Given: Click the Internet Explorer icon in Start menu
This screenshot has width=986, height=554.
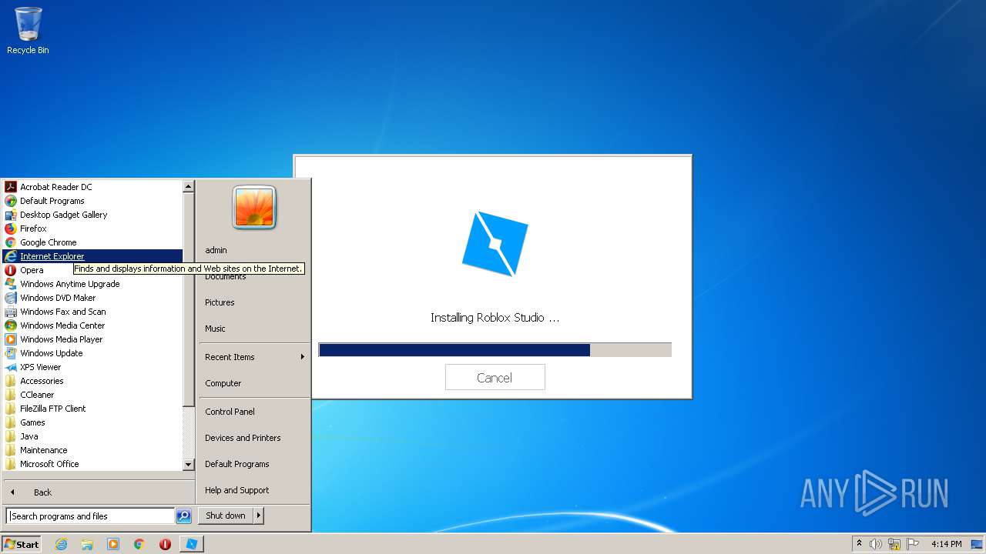Looking at the screenshot, I should [11, 256].
